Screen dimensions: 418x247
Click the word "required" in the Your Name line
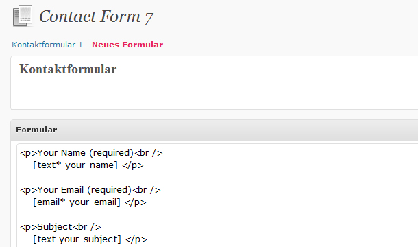pos(111,153)
